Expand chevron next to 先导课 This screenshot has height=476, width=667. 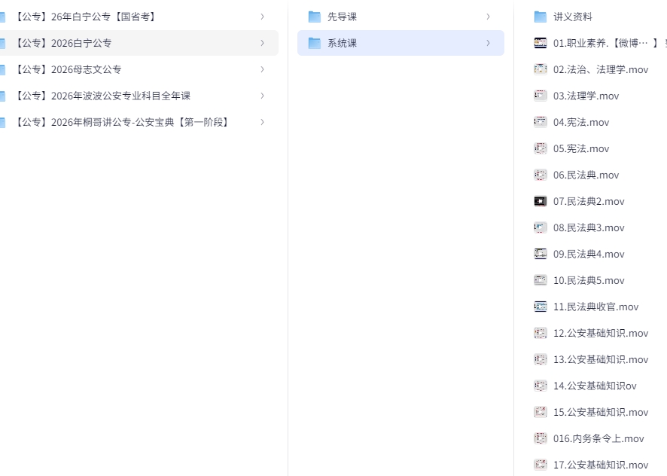(488, 17)
